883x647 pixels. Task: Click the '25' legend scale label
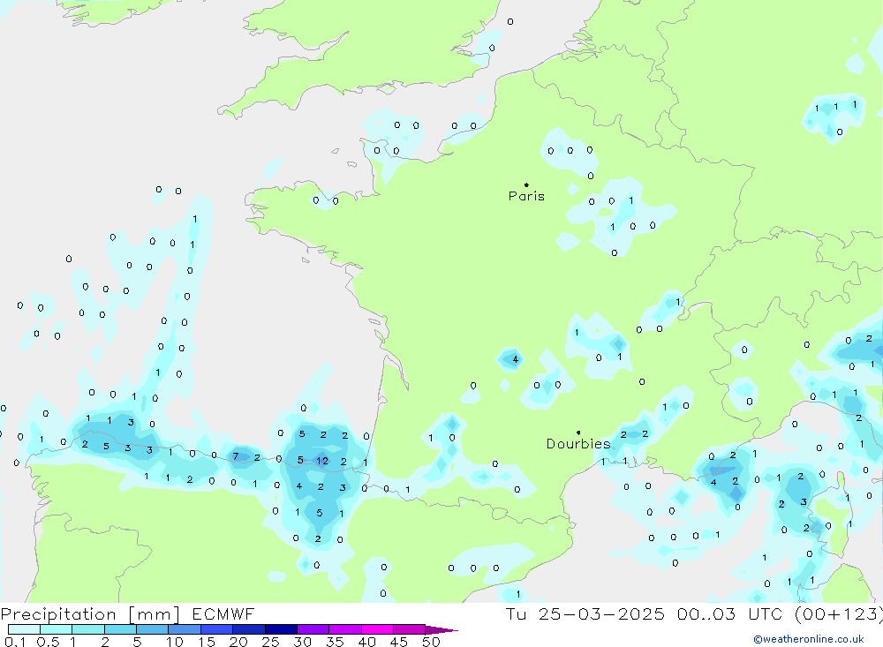[271, 642]
